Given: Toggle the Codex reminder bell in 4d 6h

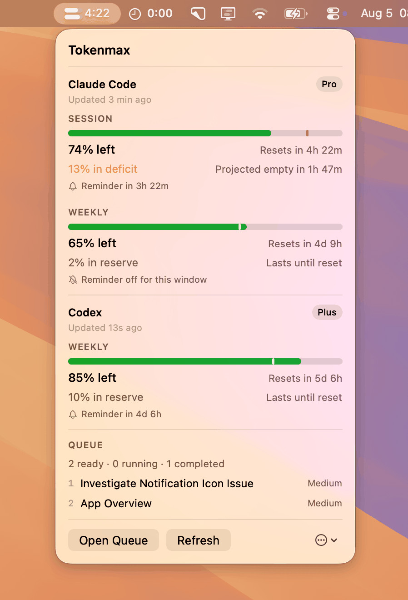Looking at the screenshot, I should [x=73, y=415].
